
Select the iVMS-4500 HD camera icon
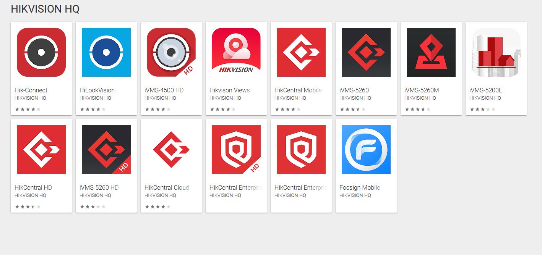click(171, 52)
